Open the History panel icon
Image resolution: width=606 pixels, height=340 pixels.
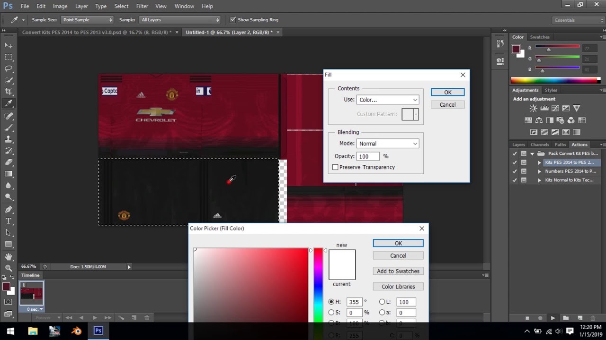click(x=500, y=43)
